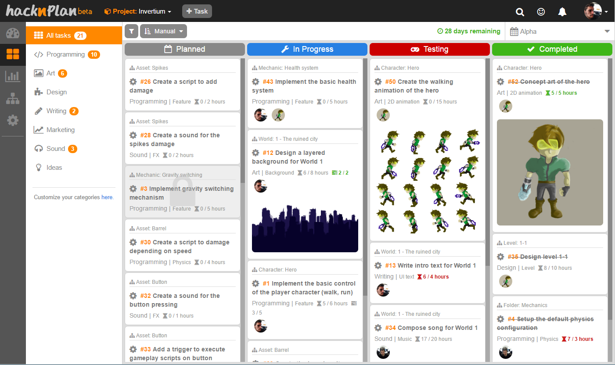Open the notifications bell

pos(562,12)
